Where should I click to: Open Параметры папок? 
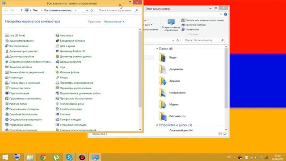click(x=18, y=88)
